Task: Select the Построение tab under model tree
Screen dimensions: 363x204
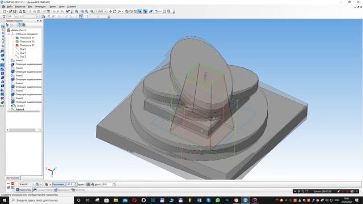Action: tap(12, 178)
